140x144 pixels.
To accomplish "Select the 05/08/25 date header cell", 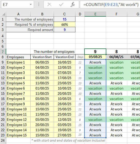I will tap(95, 57).
